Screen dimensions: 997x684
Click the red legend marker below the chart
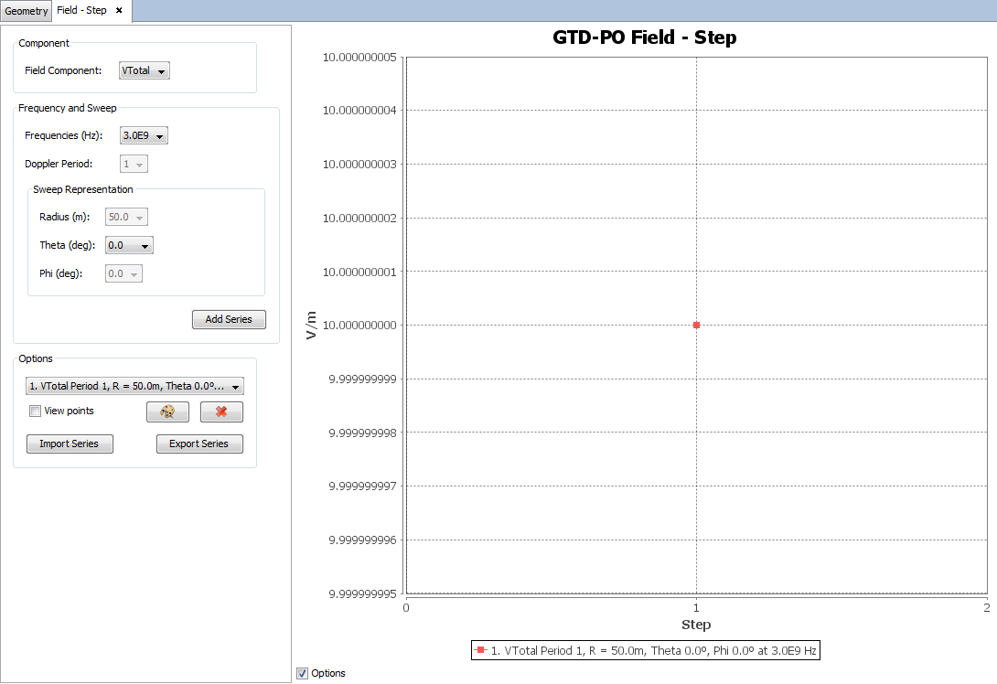pos(481,650)
